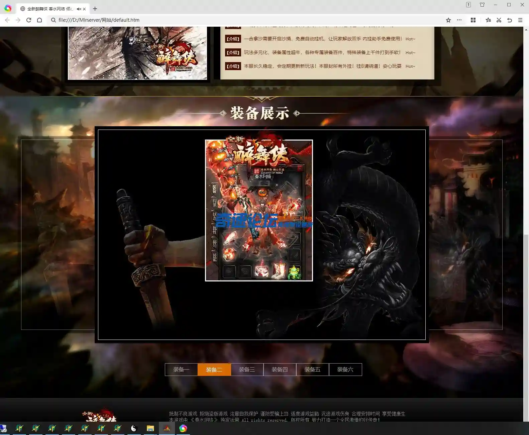Viewport: 529px width, 435px height.
Task: Open the 一合拿沙需要开启沙捐 introduction link
Action: point(323,39)
